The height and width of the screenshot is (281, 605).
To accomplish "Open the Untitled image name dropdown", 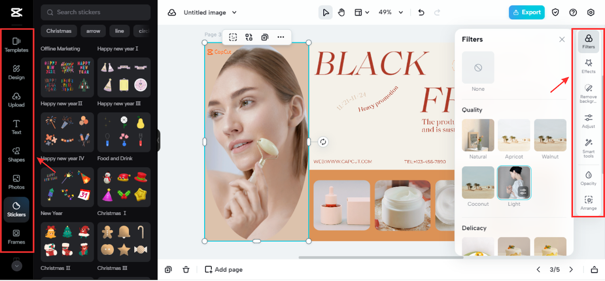I will pos(210,13).
